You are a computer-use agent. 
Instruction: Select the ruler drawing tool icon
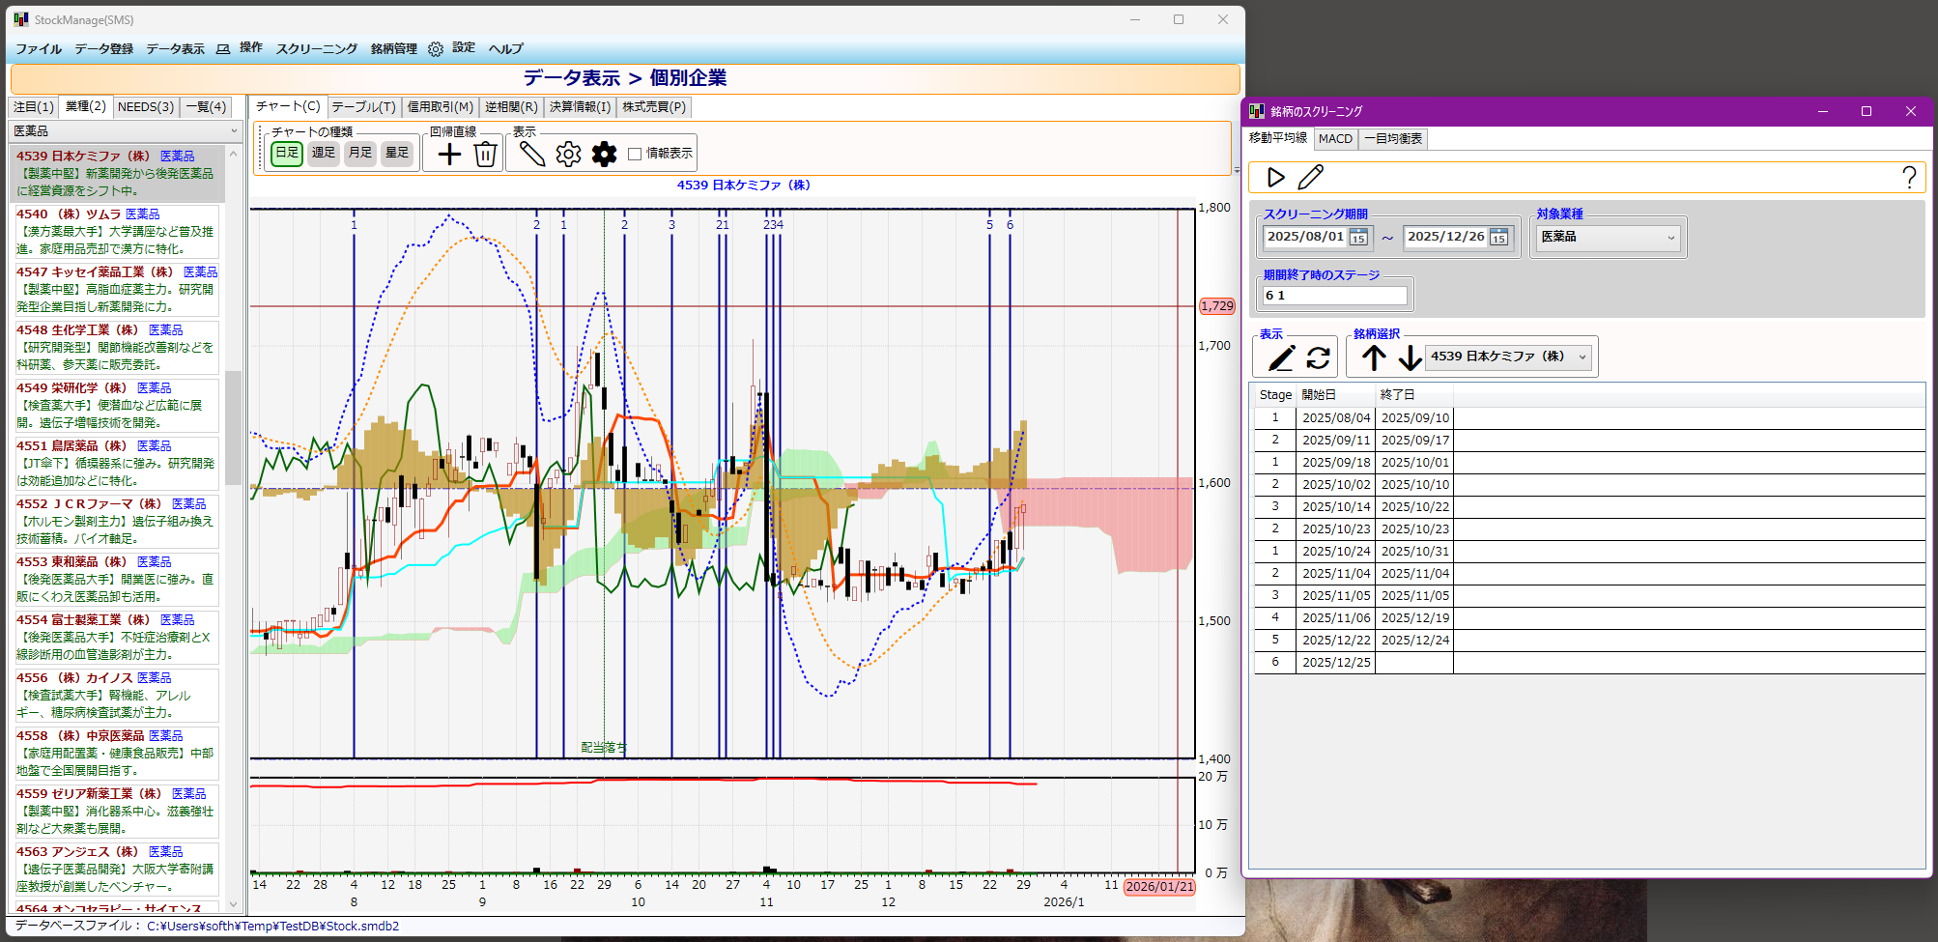531,154
